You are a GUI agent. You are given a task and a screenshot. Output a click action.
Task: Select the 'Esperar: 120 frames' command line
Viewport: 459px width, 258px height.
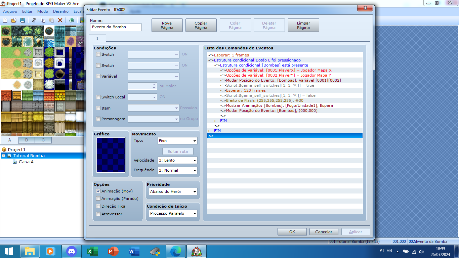pos(285,90)
